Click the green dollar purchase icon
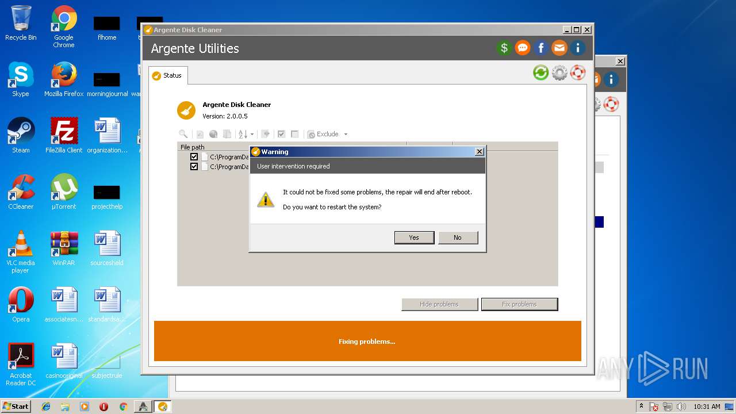The width and height of the screenshot is (736, 414). click(504, 48)
